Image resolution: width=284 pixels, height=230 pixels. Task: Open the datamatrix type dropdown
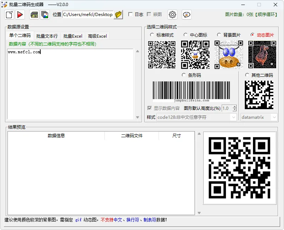tap(274, 117)
